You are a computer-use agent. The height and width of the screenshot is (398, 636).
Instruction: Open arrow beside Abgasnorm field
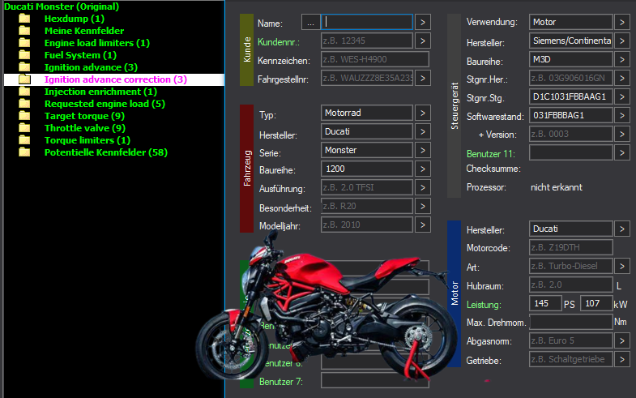point(621,340)
